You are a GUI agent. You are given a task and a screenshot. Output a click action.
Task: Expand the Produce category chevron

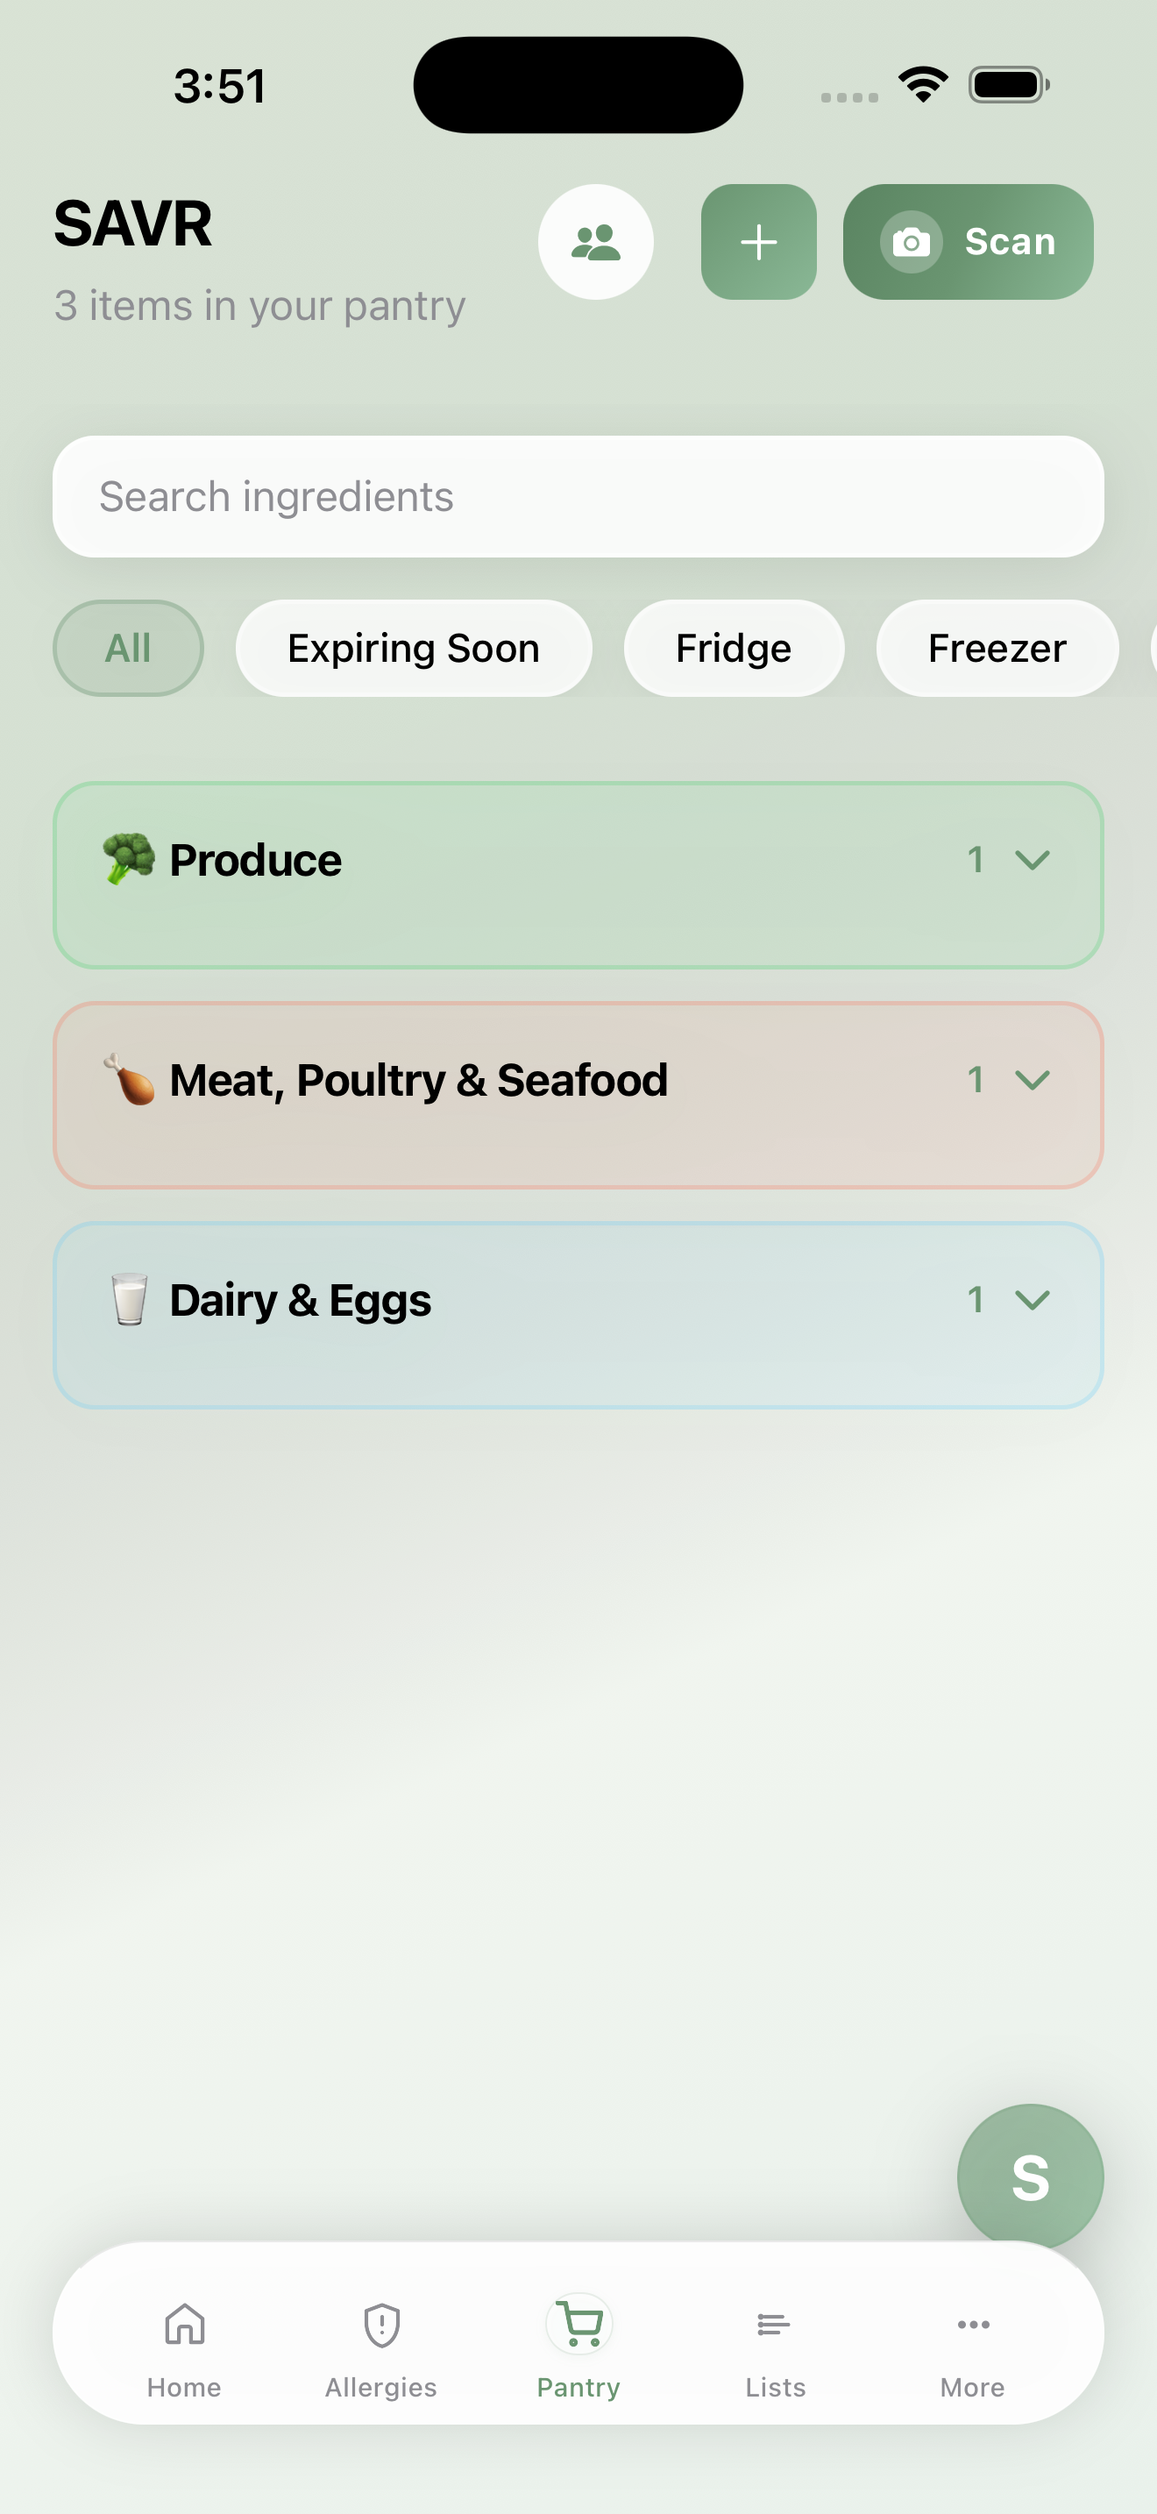point(1033,860)
